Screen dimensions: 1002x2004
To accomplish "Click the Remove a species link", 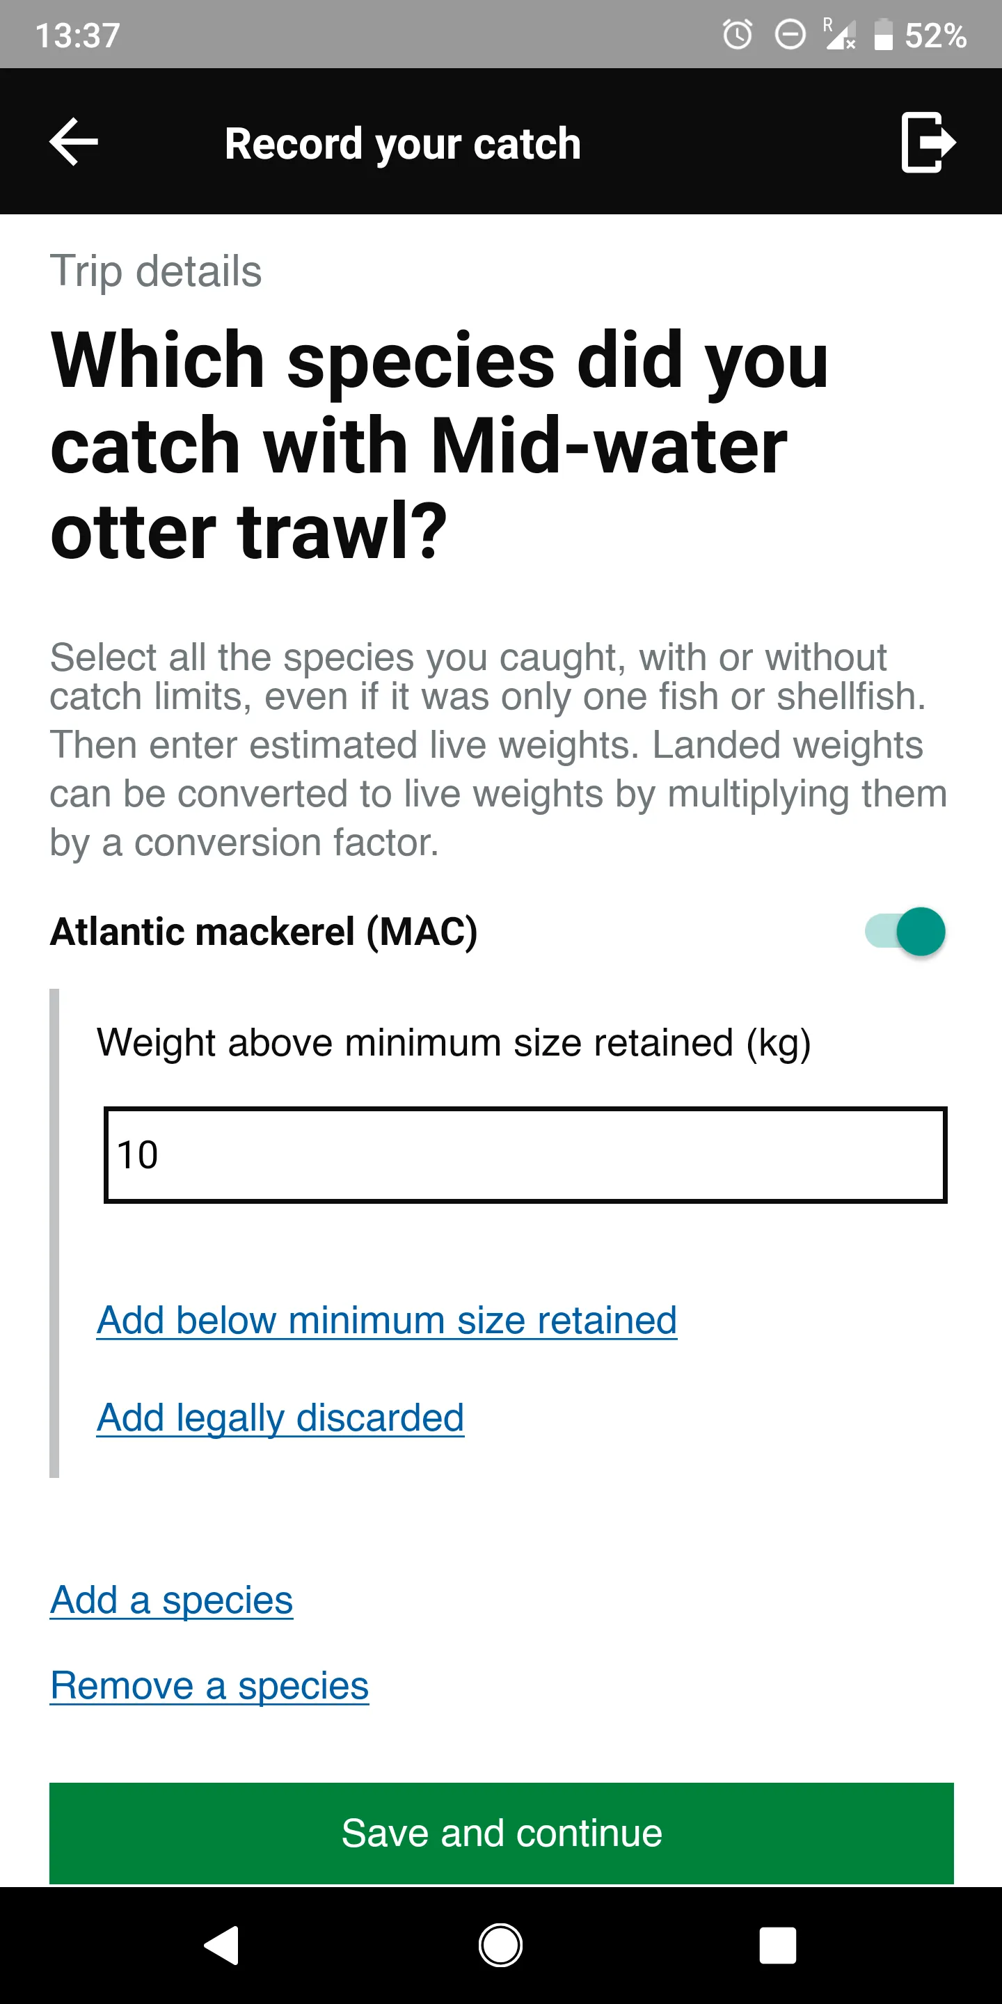I will 209,1686.
